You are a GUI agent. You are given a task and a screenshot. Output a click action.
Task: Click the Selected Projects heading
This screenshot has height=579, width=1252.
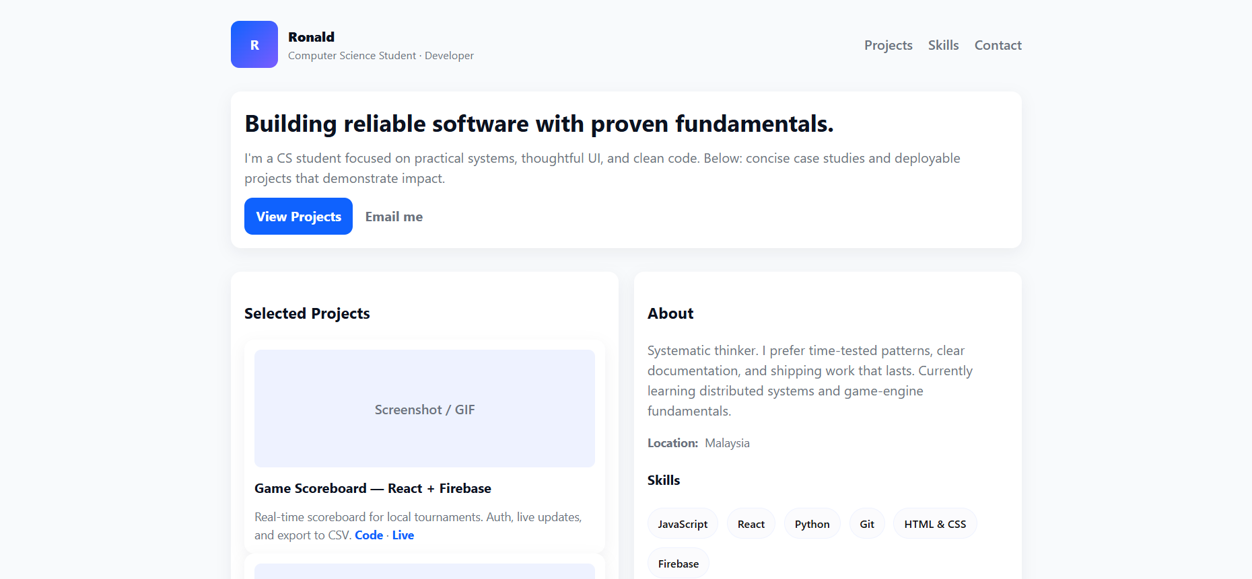307,313
